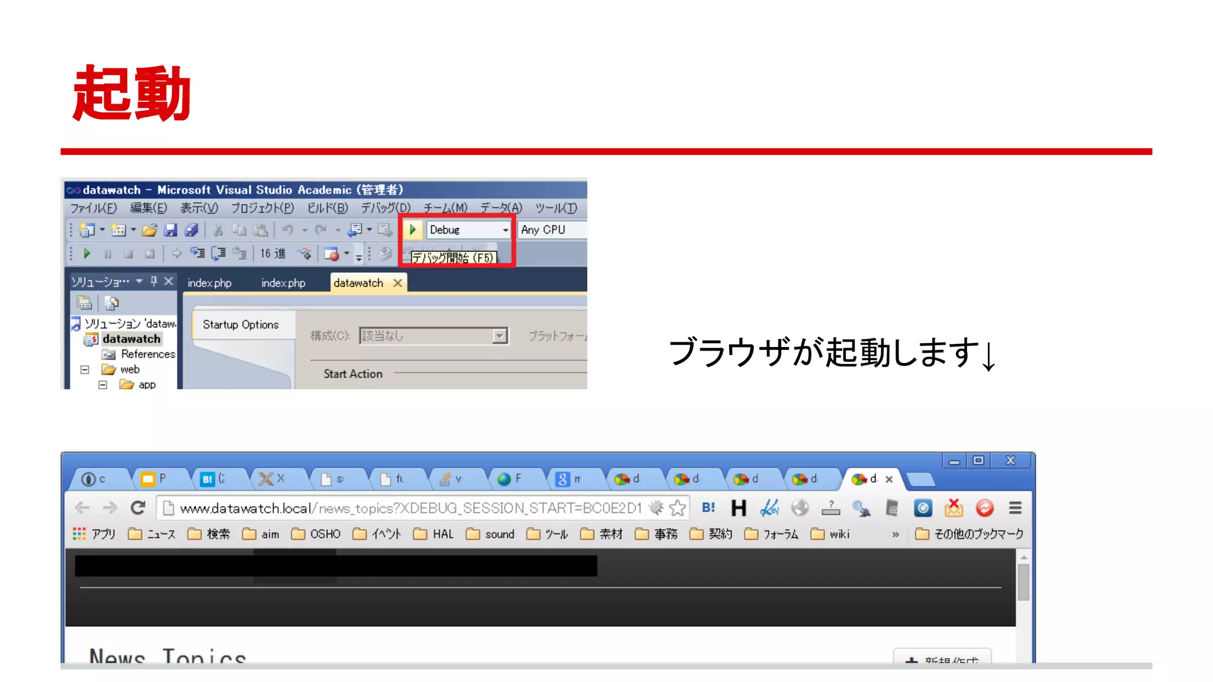The image size is (1213, 682).
Task: Open the Chrome hamburger menu
Action: (x=1015, y=508)
